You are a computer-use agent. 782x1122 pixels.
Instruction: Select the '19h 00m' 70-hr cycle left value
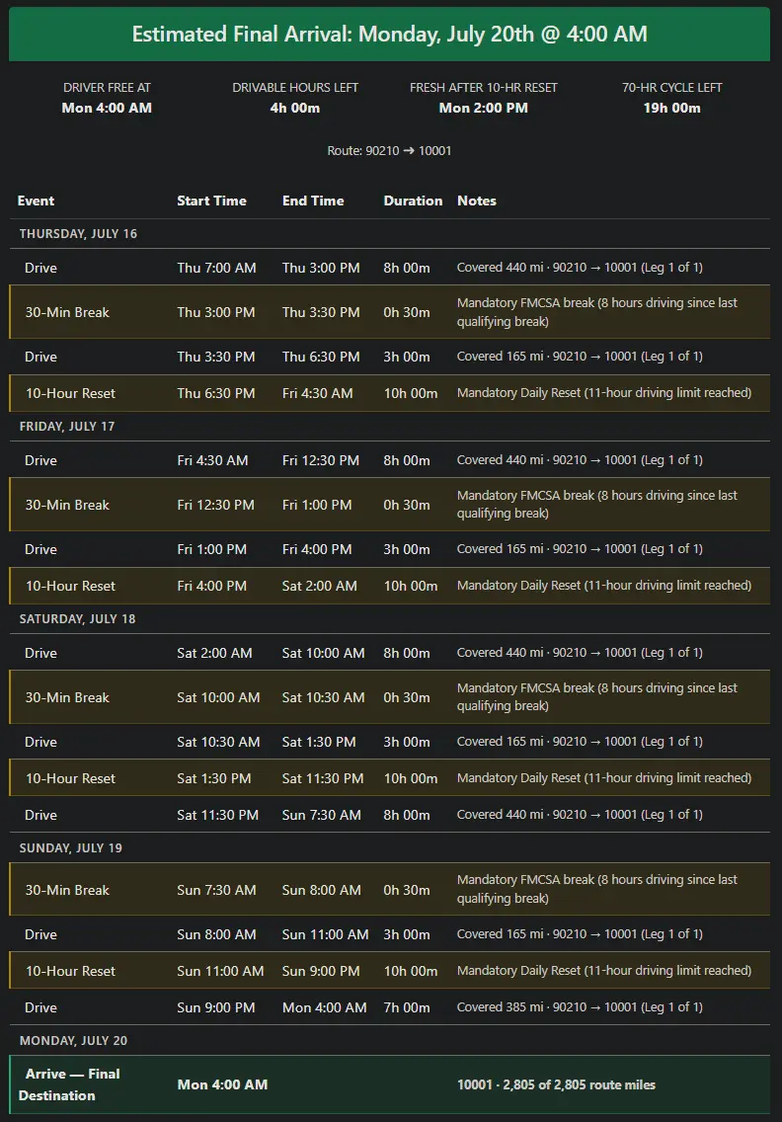(671, 108)
